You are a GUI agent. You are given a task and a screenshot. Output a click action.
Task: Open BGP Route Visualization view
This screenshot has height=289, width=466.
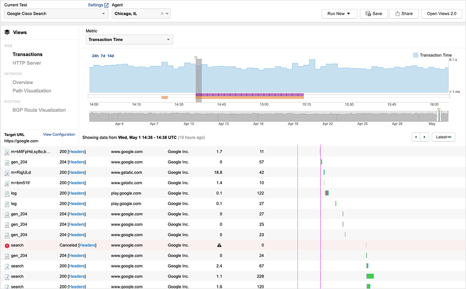click(39, 110)
